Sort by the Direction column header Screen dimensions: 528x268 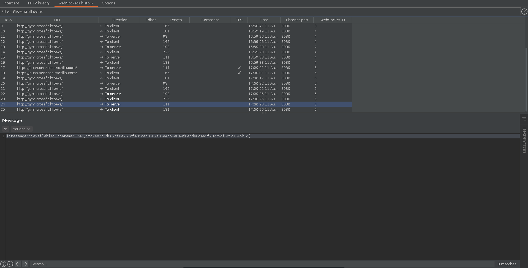point(119,20)
